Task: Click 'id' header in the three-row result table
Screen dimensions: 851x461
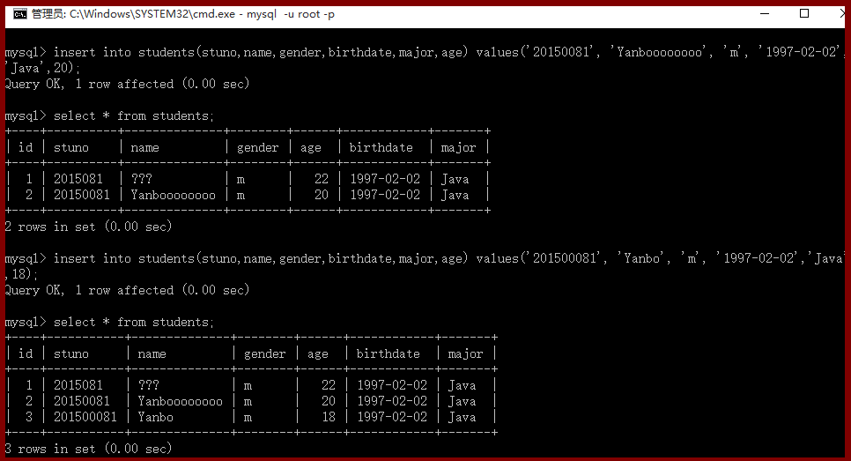Action: [26, 354]
